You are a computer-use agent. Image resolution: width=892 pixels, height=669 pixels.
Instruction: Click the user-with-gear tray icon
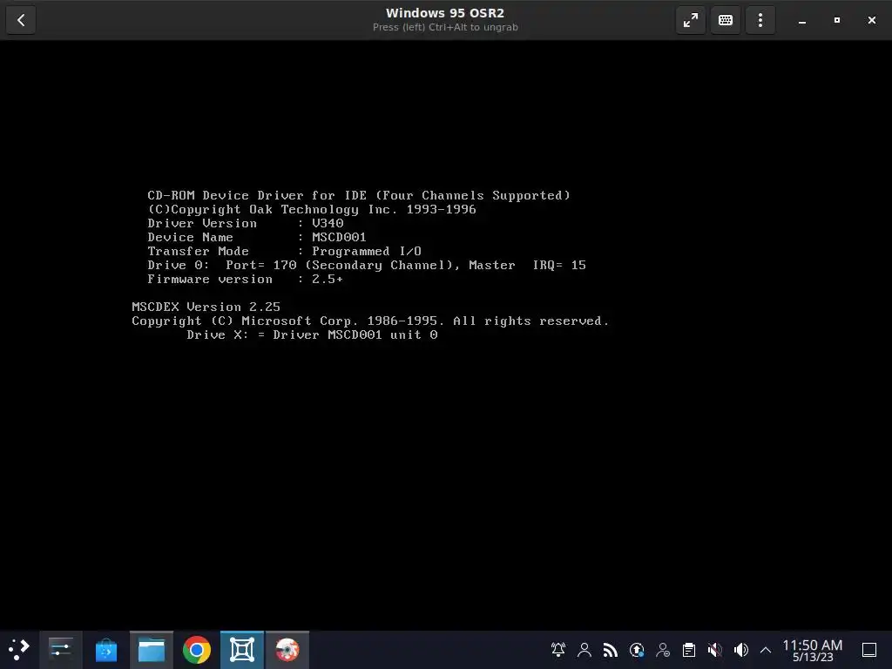click(x=663, y=650)
